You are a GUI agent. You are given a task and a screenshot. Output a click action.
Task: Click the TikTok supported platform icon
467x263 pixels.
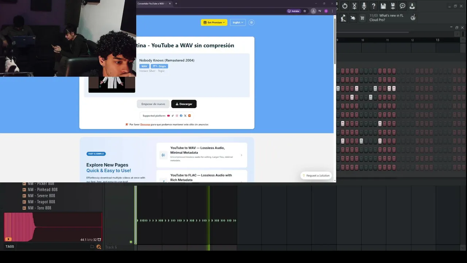coord(173,116)
